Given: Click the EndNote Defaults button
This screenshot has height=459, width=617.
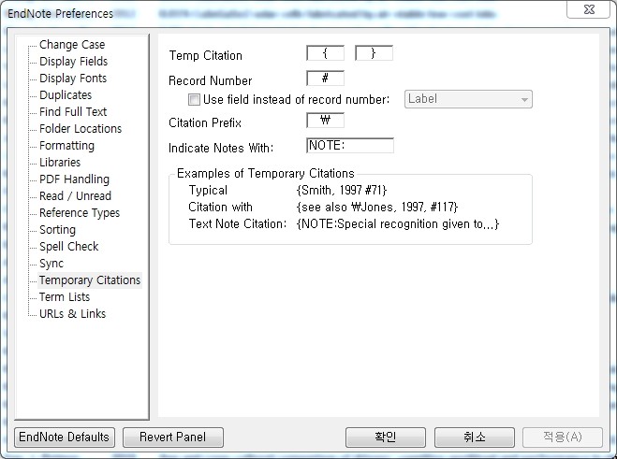Looking at the screenshot, I should coord(65,437).
